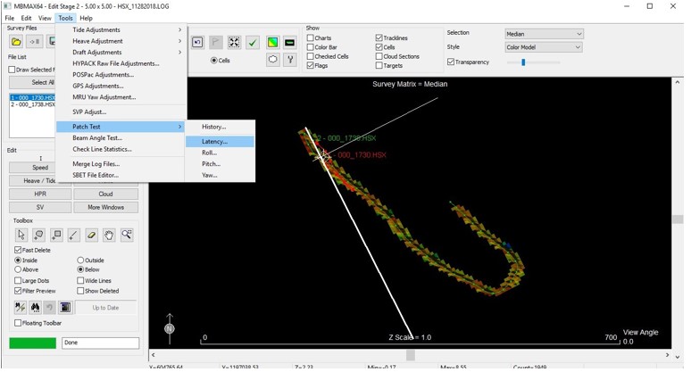Open the Help menu
Screen dimensions: 691x372
tap(86, 18)
